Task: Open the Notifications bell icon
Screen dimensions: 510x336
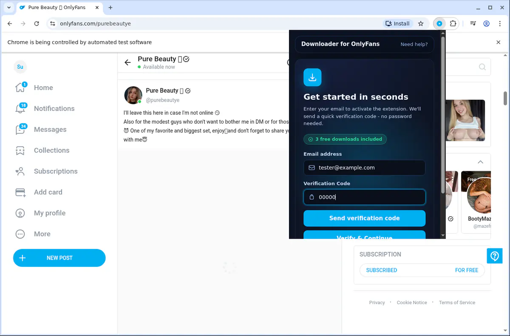Action: pos(20,108)
